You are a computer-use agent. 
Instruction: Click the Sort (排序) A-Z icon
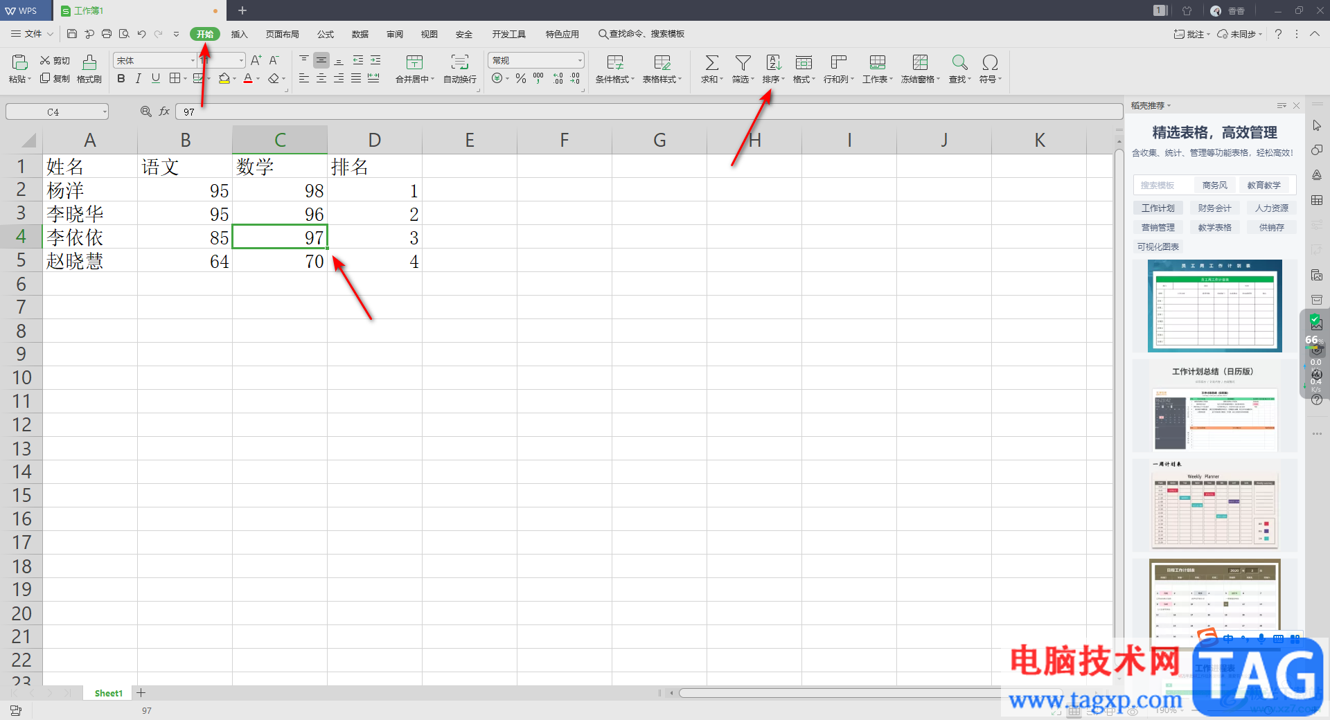coord(773,63)
